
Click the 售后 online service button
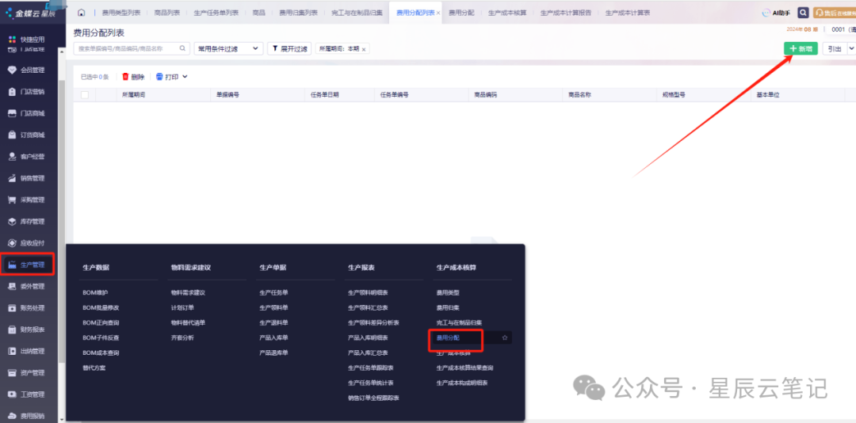(835, 13)
